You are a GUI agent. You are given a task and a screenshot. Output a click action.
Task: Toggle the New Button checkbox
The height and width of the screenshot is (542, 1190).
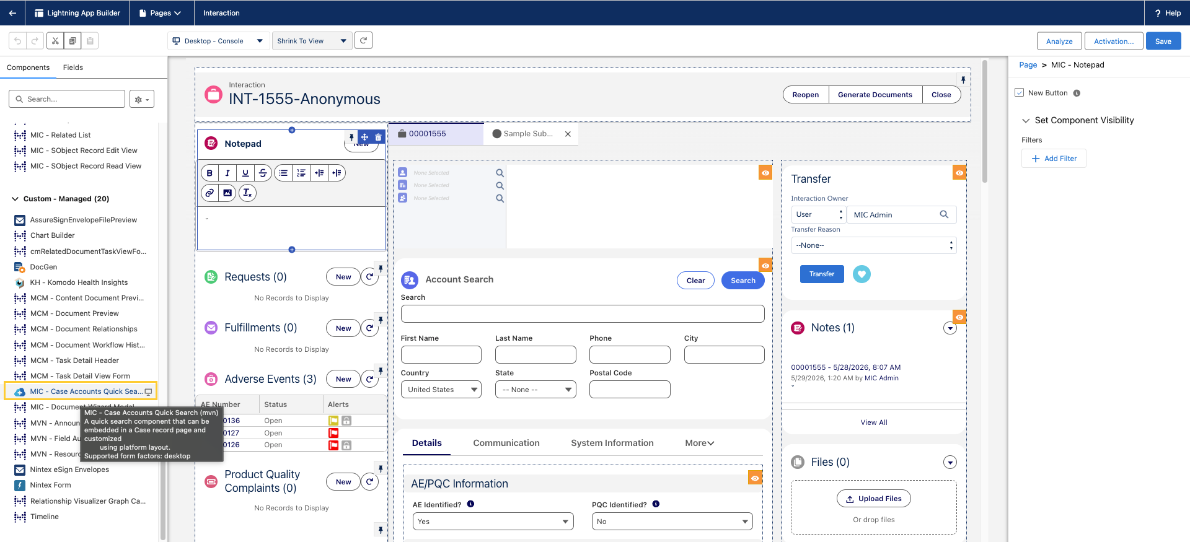tap(1020, 93)
